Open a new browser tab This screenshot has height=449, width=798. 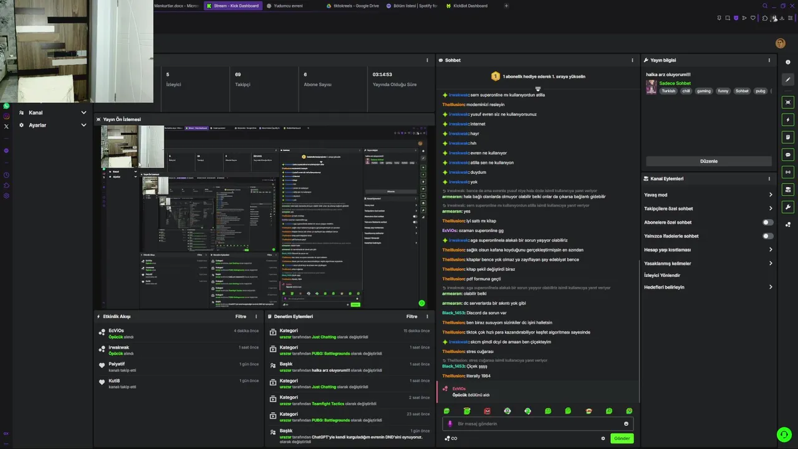pyautogui.click(x=506, y=6)
